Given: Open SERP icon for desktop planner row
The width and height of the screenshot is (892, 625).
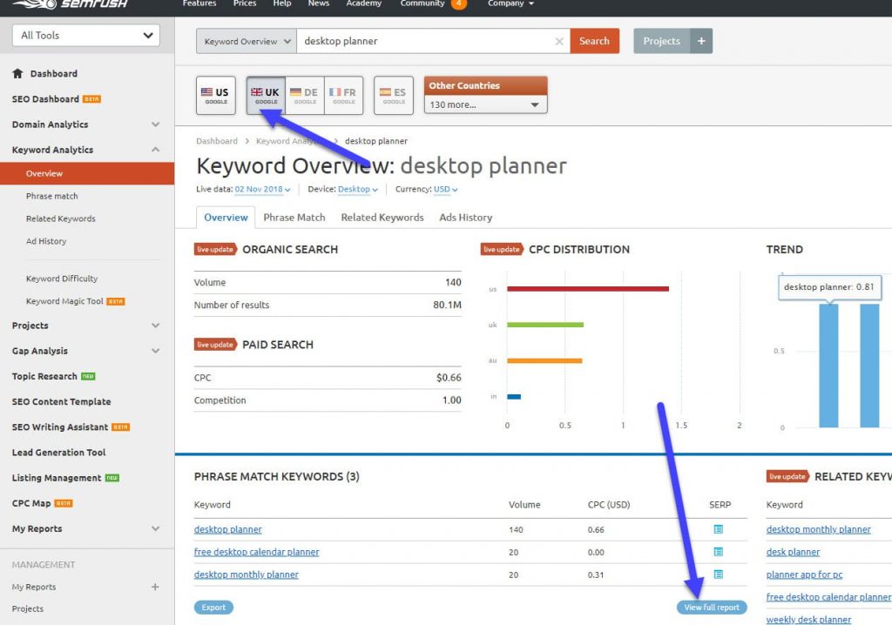Looking at the screenshot, I should [719, 529].
